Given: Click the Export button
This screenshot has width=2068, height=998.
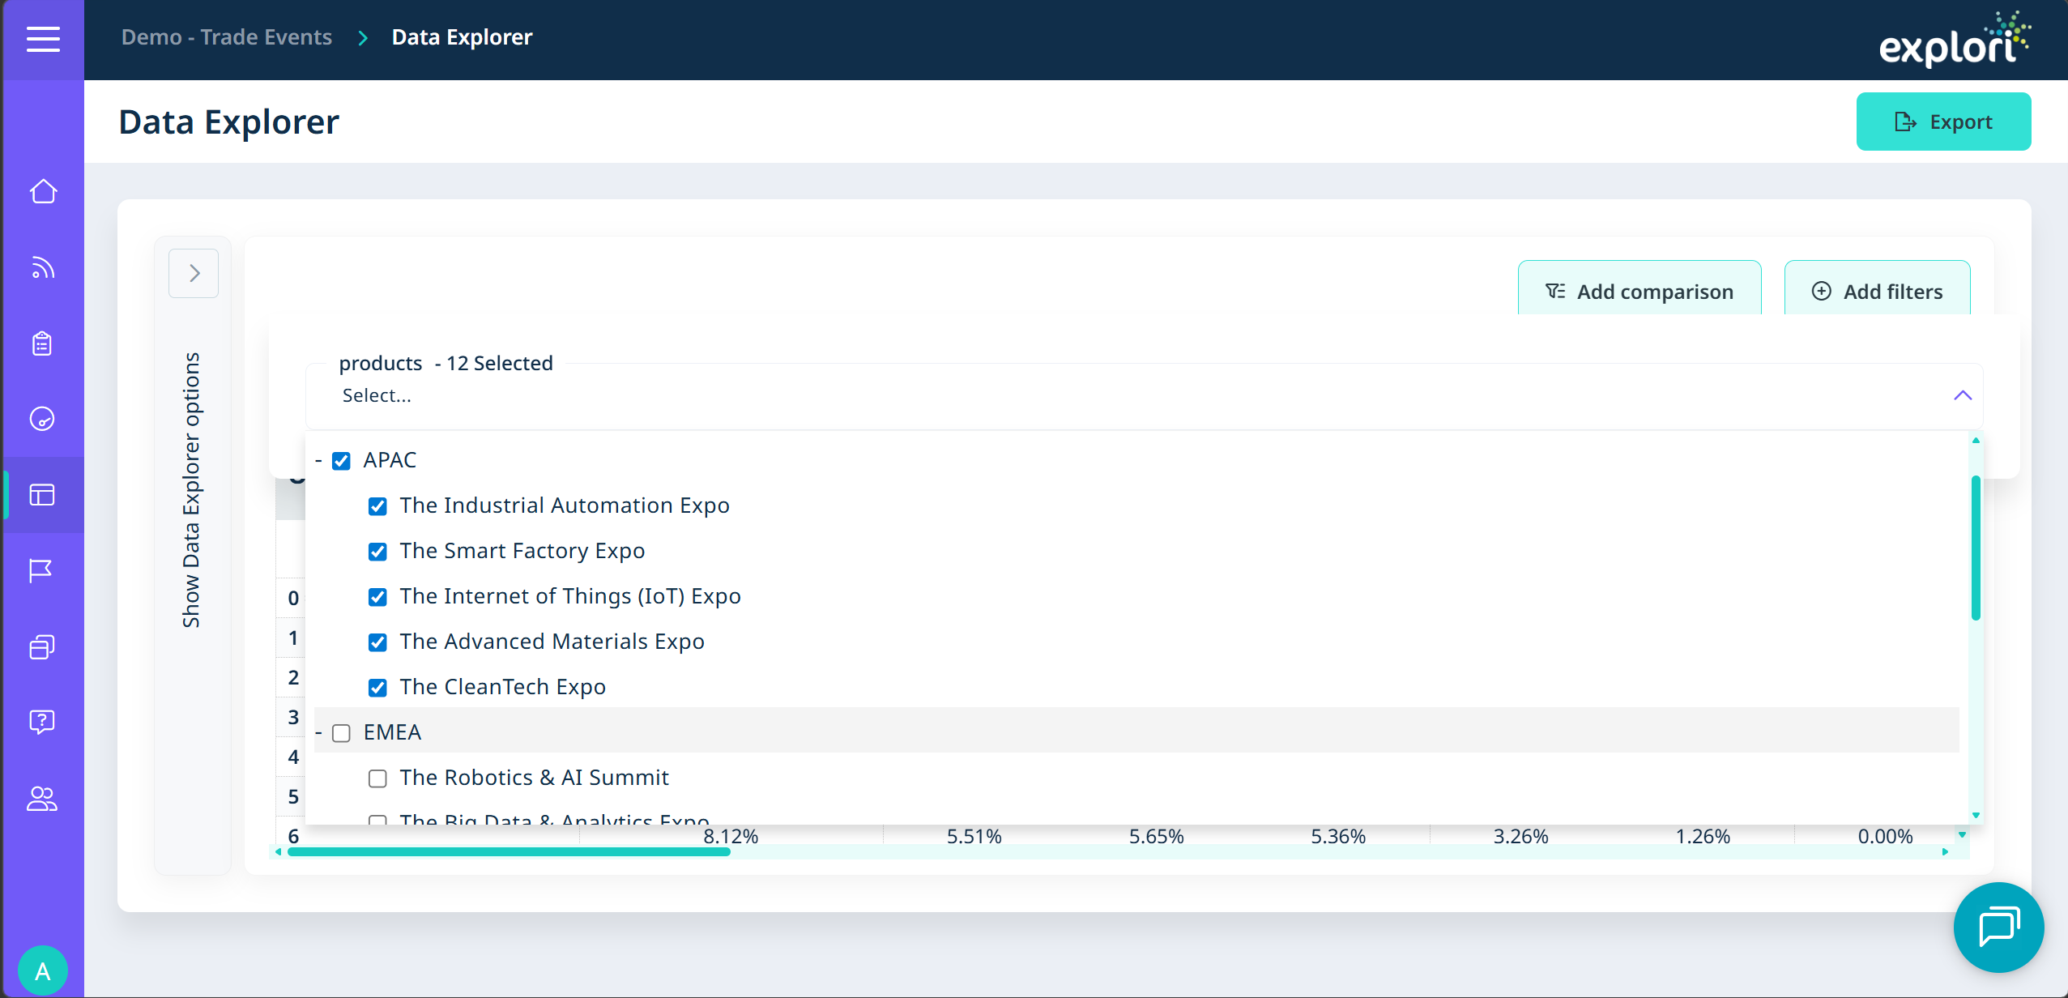Looking at the screenshot, I should pos(1942,122).
